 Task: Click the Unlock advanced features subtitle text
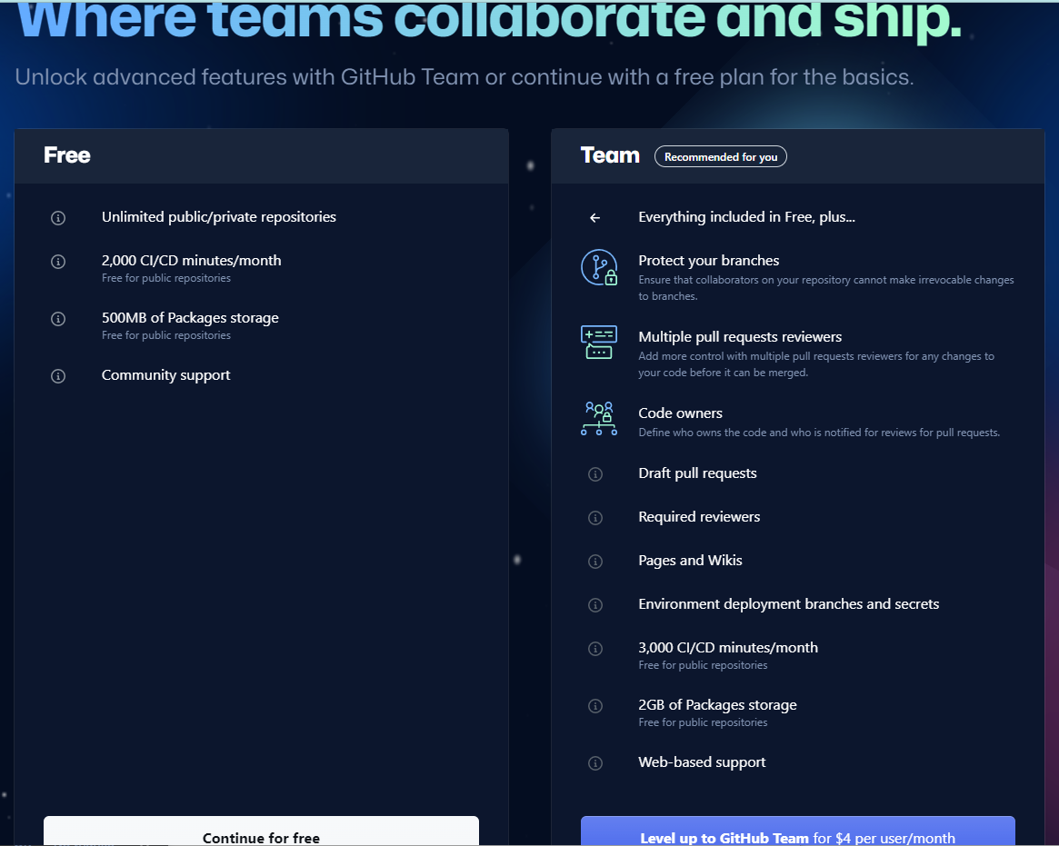[464, 77]
